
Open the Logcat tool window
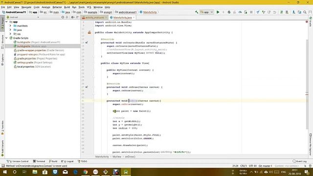[67, 161]
